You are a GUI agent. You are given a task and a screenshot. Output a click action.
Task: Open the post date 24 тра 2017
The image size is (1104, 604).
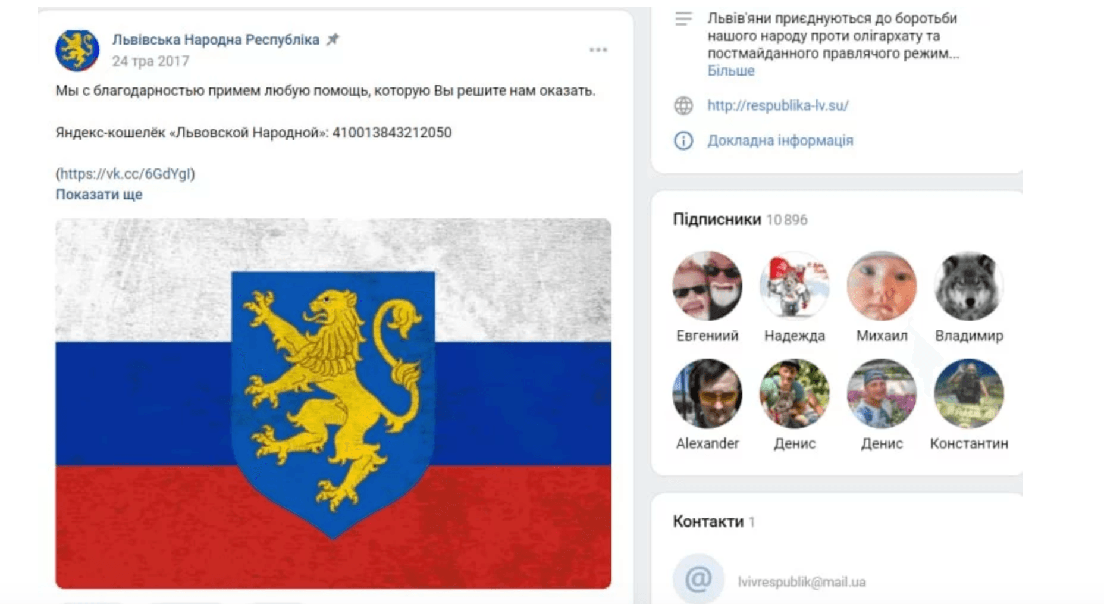[x=150, y=61]
